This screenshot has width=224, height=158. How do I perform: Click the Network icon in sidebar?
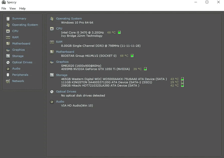coord(8,81)
